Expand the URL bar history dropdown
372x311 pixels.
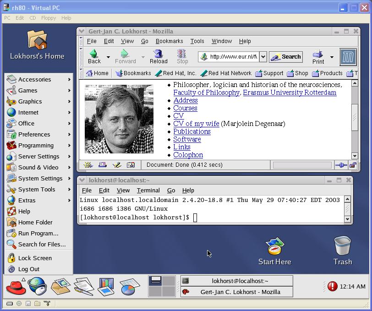[263, 57]
